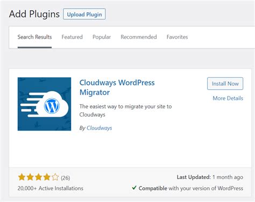Image resolution: width=255 pixels, height=202 pixels.
Task: Click the Last Updated 1 month ago text
Action: (x=210, y=177)
